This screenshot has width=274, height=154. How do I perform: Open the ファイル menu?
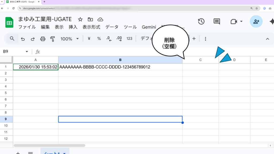coord(27,27)
